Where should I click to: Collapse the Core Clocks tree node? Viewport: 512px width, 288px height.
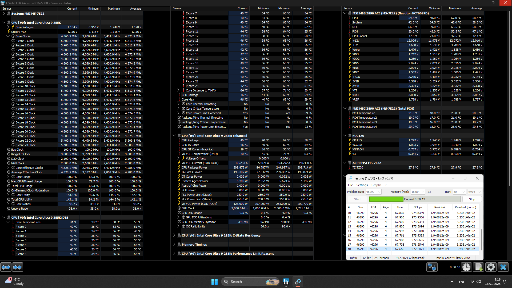tap(8, 36)
